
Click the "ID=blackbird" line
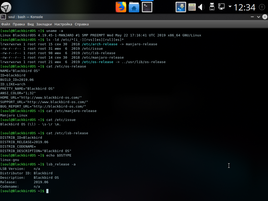click(x=13, y=75)
